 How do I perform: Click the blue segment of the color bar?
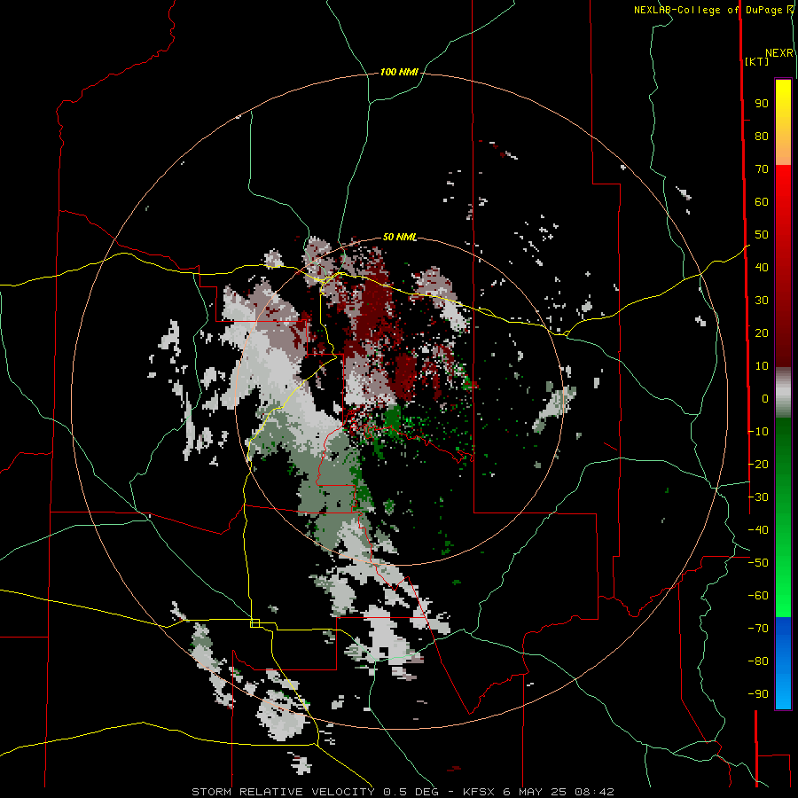tap(783, 661)
